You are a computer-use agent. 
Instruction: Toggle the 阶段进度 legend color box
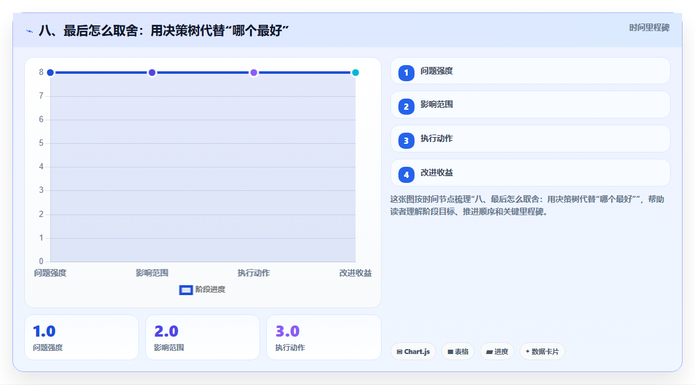click(x=186, y=290)
